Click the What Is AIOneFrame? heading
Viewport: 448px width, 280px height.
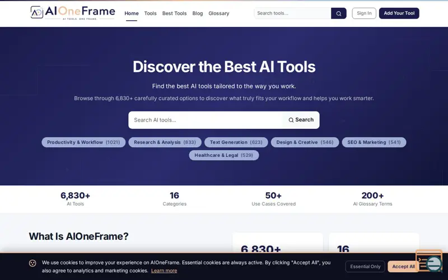pos(78,236)
